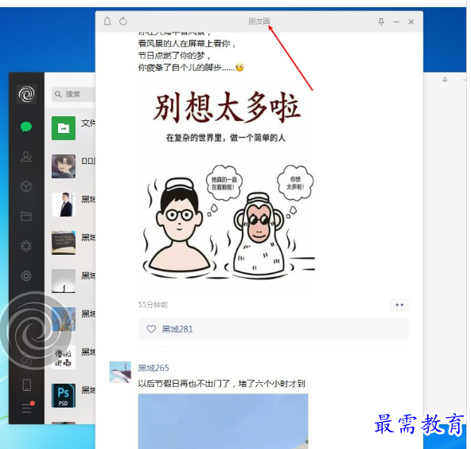
Task: Open the File Transfer chat
Action: 70,128
